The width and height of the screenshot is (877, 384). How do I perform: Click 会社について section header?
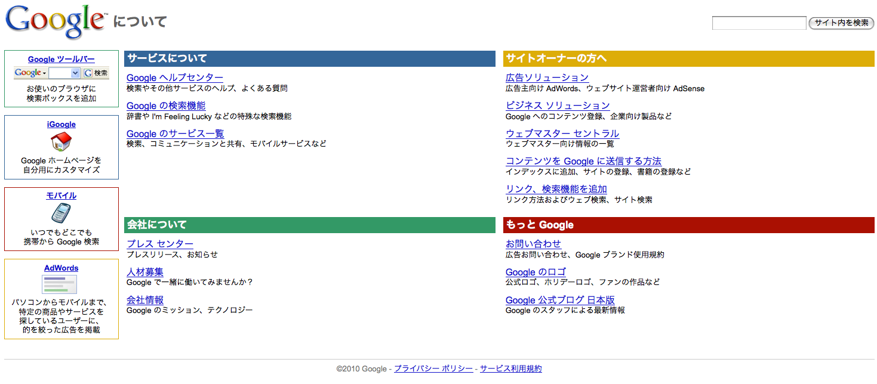coord(310,225)
